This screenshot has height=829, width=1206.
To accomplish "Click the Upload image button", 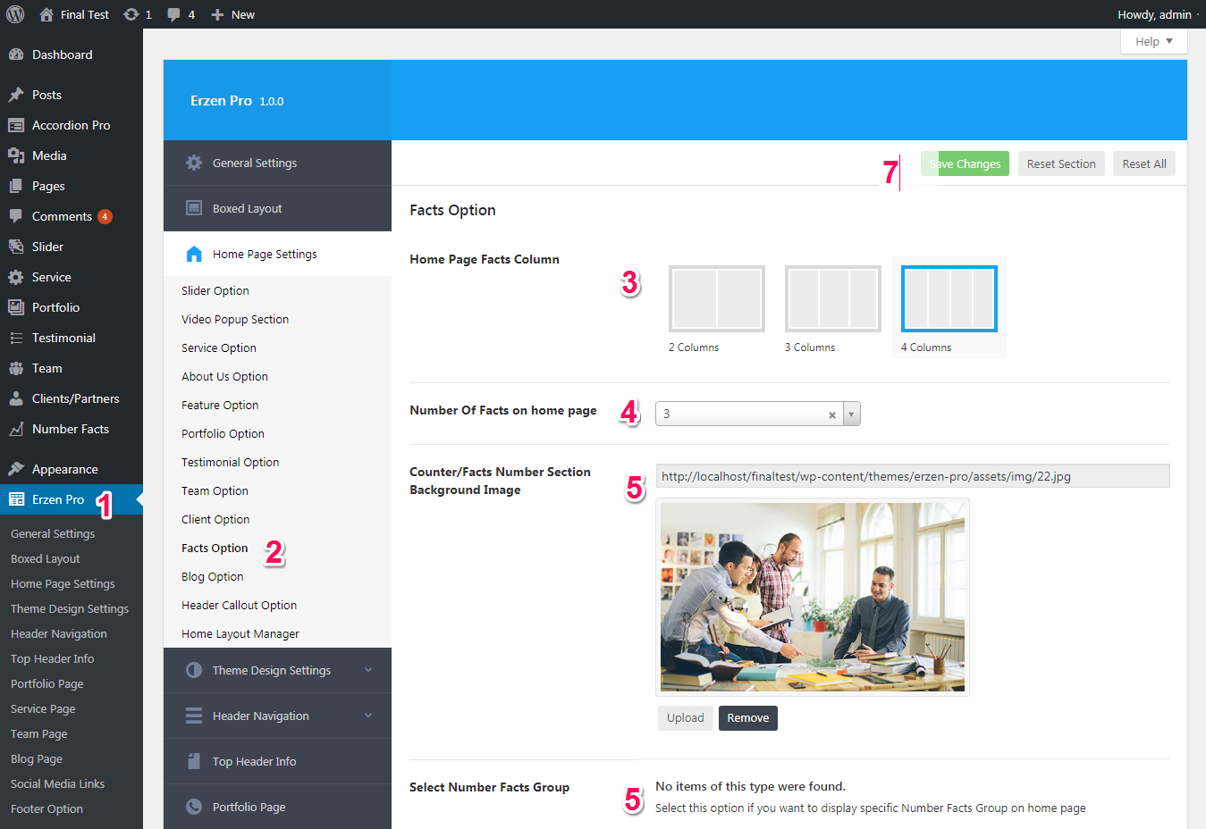I will click(686, 718).
